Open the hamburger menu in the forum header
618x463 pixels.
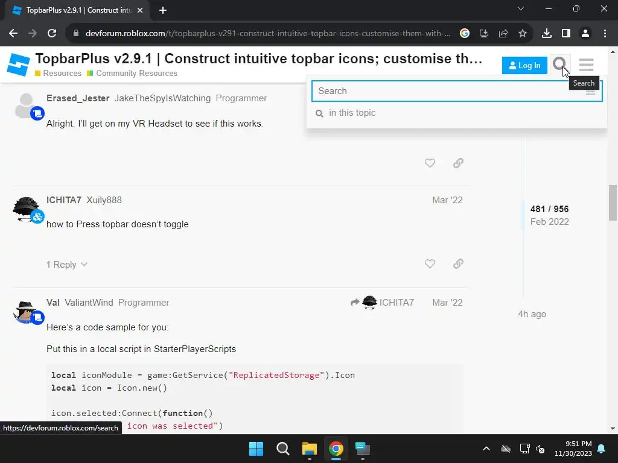pyautogui.click(x=586, y=65)
